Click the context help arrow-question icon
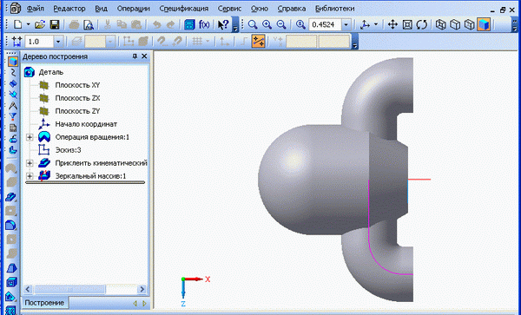Image resolution: width=521 pixels, height=315 pixels. click(223, 24)
